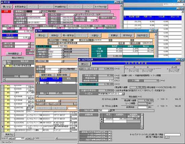This screenshot has width=185, height=144.
Task: Open the 注記 dropdown beside 正常
Action: [109, 111]
